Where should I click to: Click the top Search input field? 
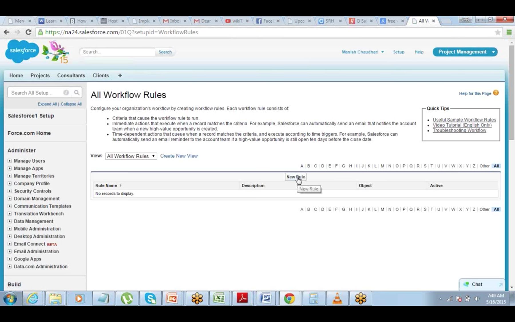[x=118, y=52]
